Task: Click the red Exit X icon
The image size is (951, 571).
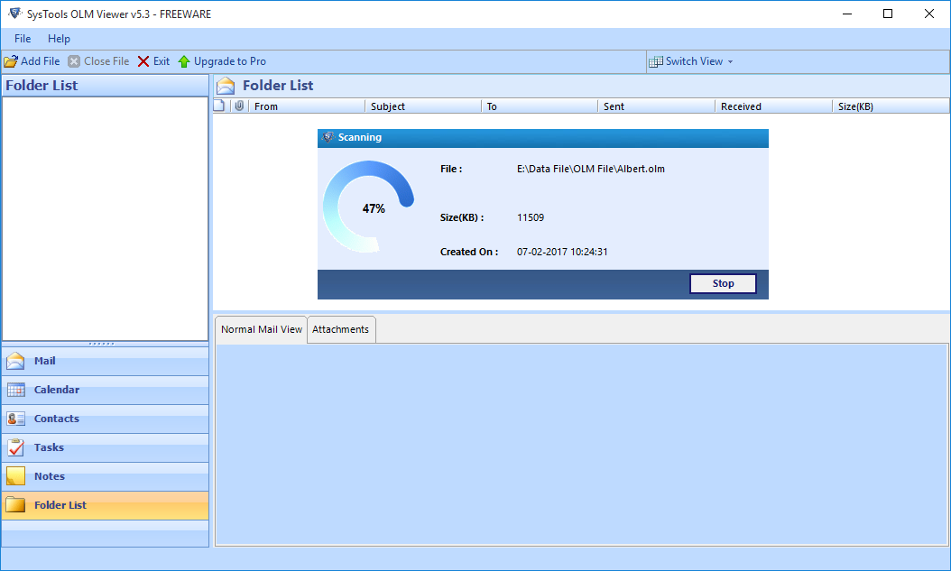Action: pyautogui.click(x=143, y=61)
